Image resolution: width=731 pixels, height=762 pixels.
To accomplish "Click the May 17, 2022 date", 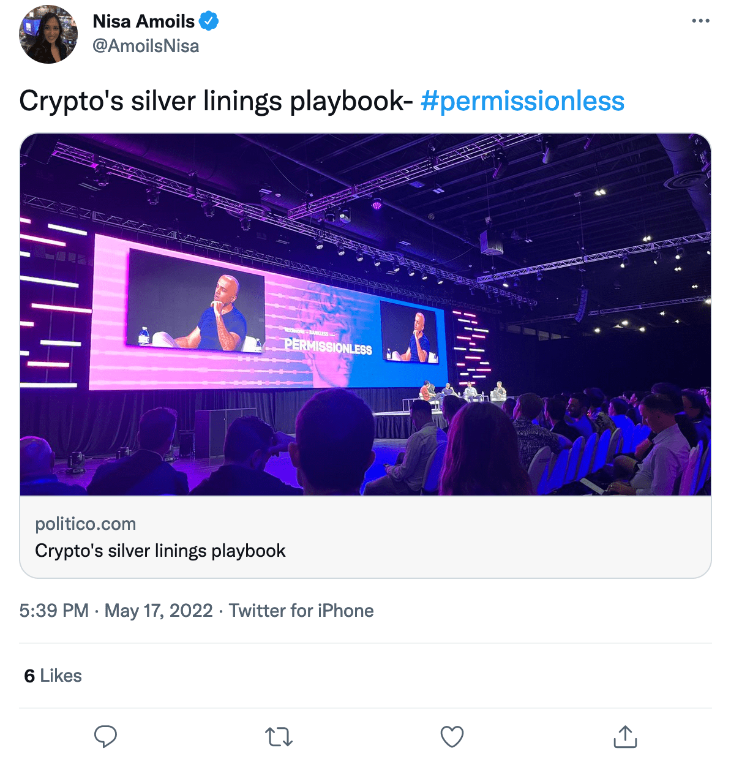I will click(159, 611).
